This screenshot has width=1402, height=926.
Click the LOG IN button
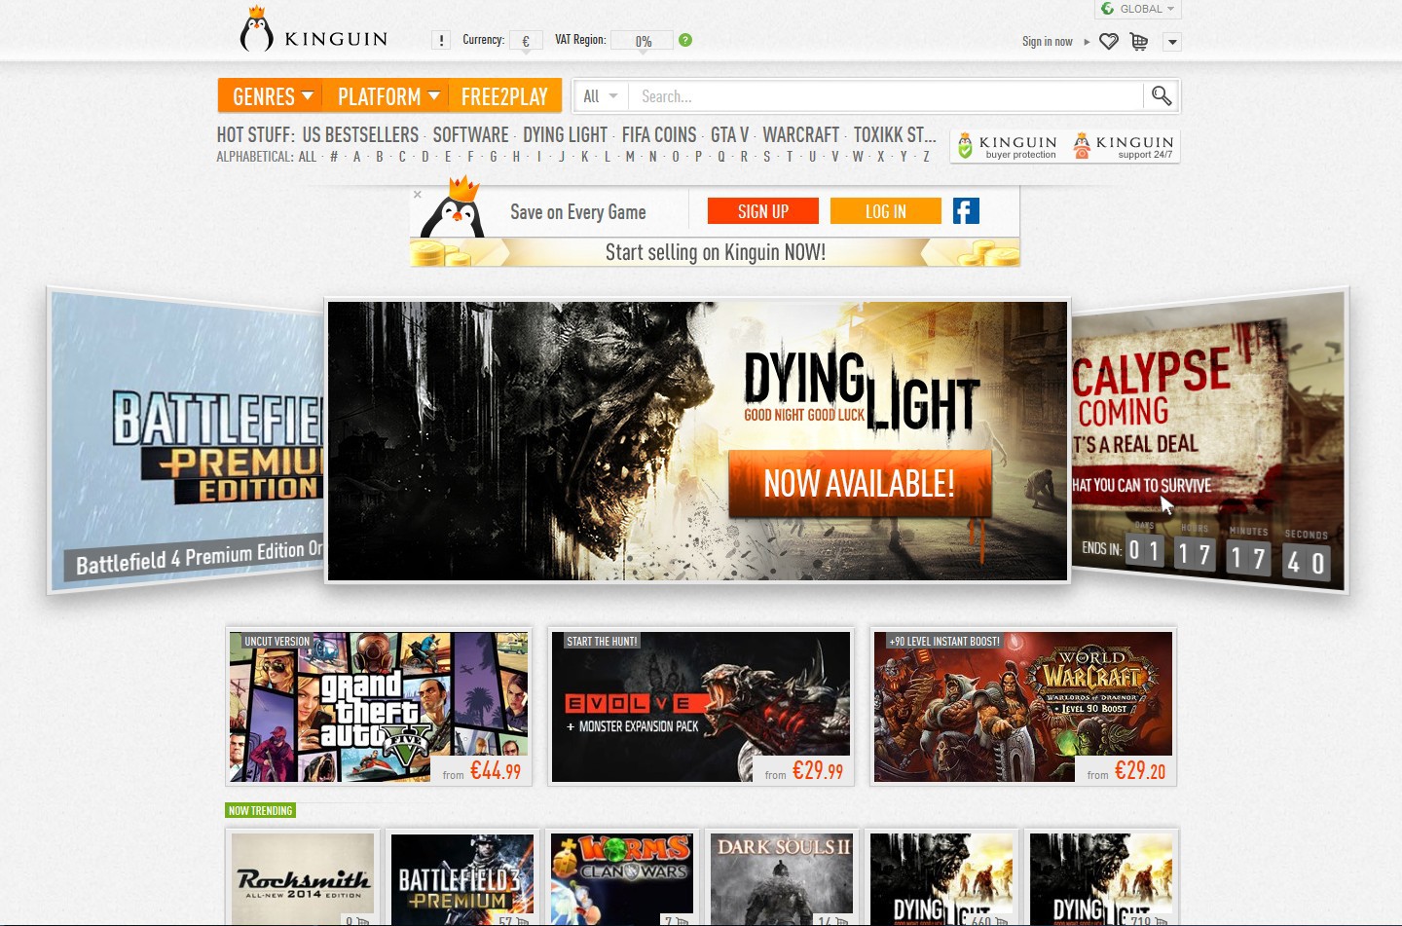(886, 211)
